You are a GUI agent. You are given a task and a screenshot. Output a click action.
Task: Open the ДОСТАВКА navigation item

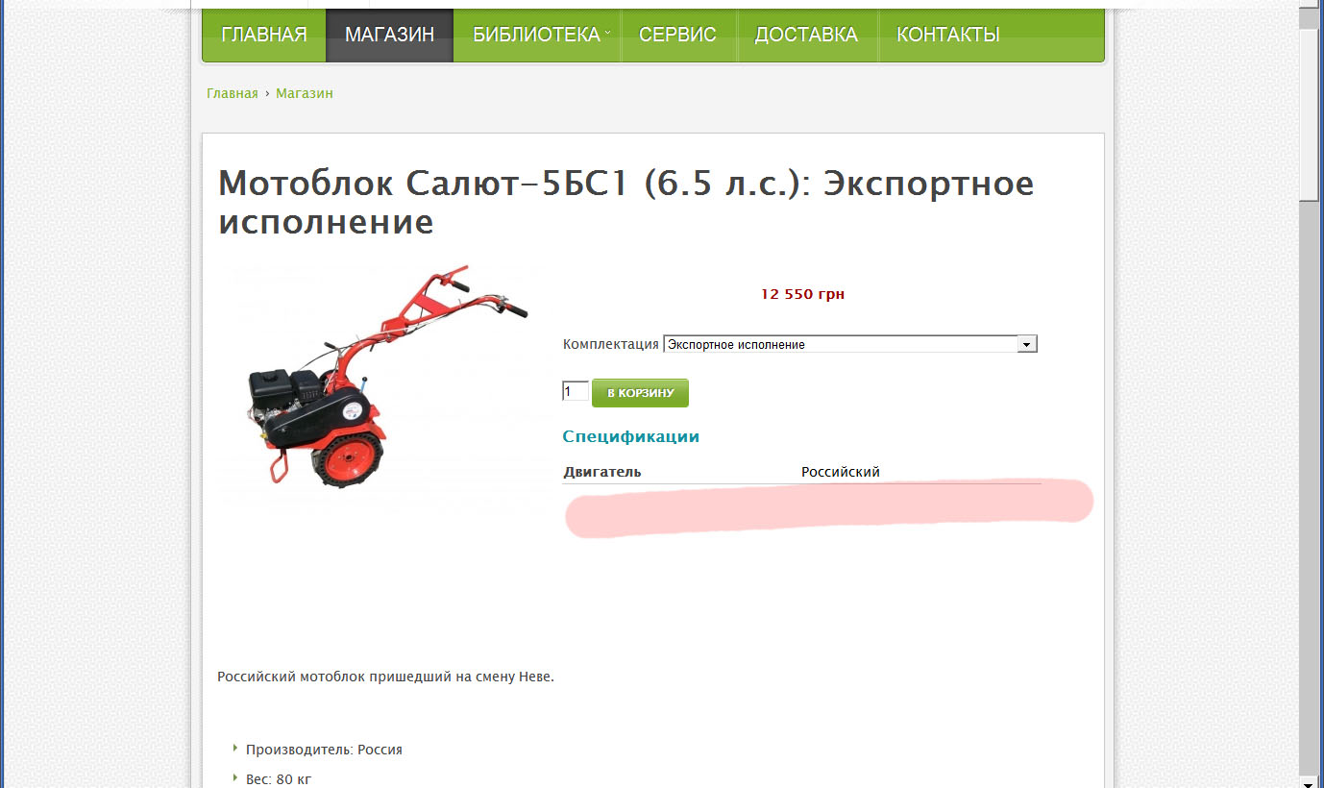click(x=806, y=35)
